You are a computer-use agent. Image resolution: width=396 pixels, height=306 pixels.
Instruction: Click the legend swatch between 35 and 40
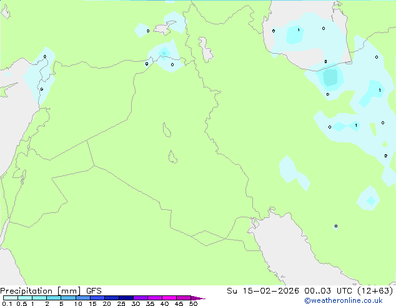coord(155,298)
